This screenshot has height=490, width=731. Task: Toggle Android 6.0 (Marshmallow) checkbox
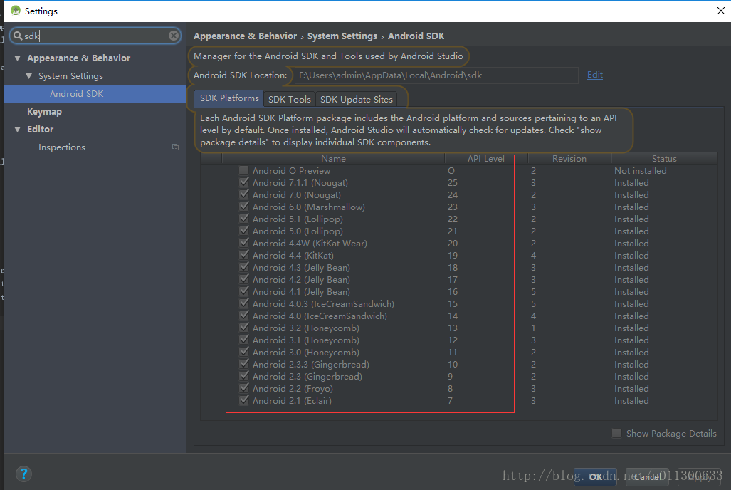click(244, 207)
